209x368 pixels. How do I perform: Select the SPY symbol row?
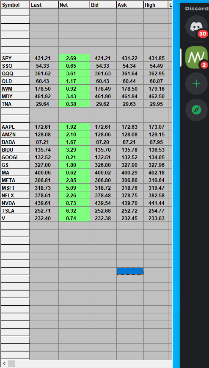pos(15,58)
